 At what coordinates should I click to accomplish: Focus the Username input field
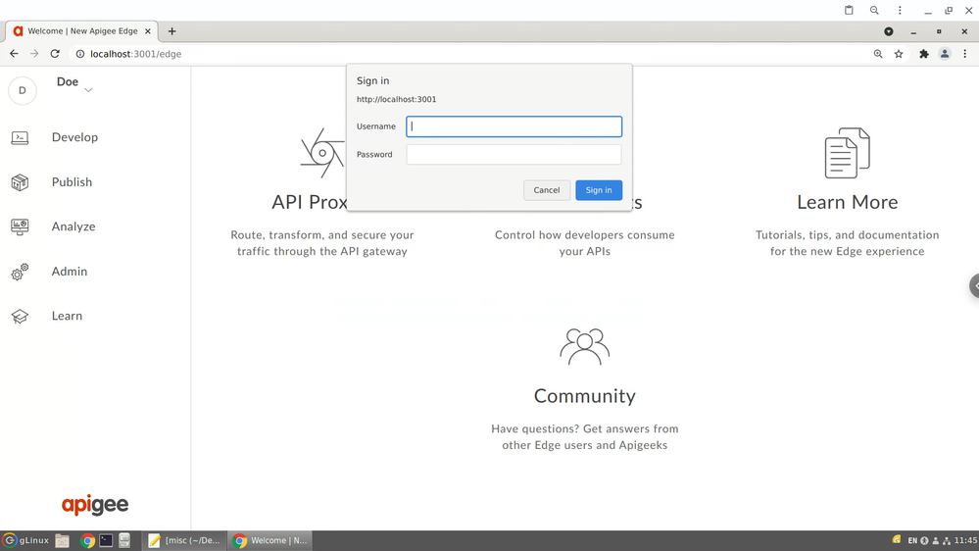(514, 126)
